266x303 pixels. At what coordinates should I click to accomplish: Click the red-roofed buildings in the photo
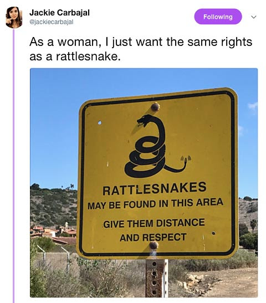coord(54,234)
